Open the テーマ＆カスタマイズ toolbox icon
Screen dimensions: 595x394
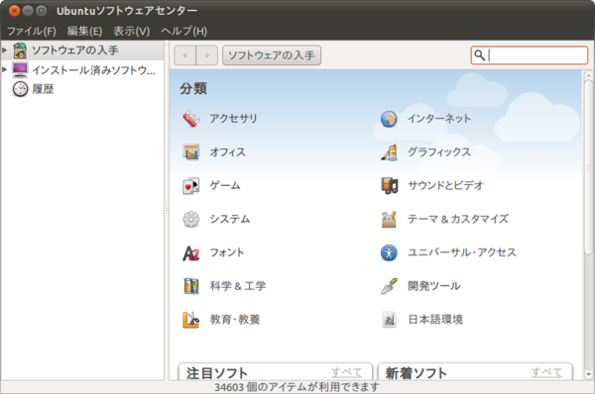389,219
